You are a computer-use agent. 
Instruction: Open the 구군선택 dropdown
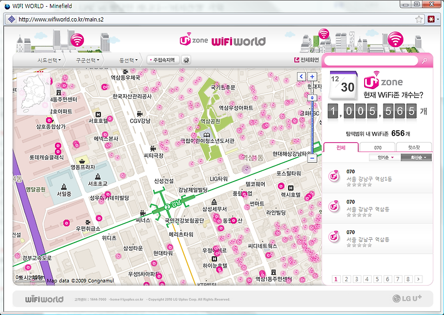[x=87, y=60]
